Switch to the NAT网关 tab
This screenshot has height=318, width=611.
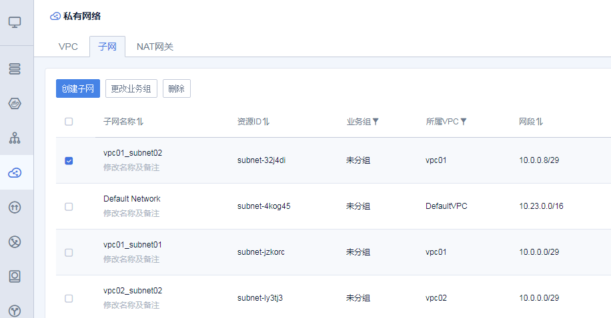tap(155, 47)
